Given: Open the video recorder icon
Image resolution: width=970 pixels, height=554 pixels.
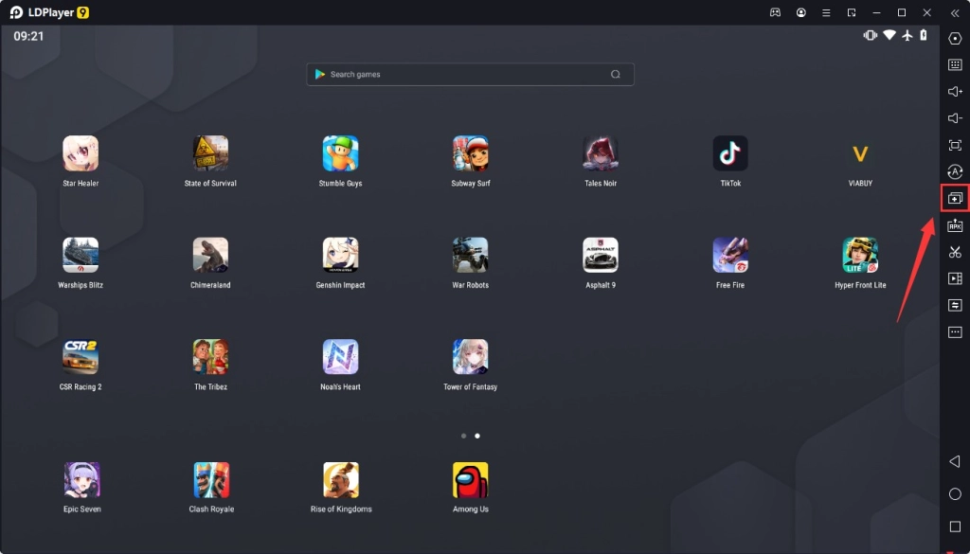Looking at the screenshot, I should (955, 278).
